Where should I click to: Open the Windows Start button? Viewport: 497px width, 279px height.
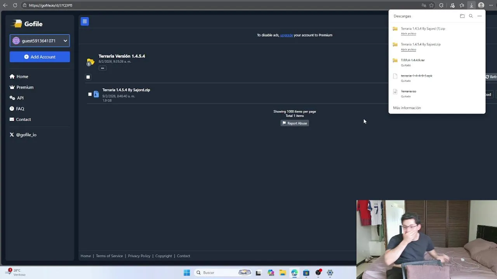click(x=187, y=273)
